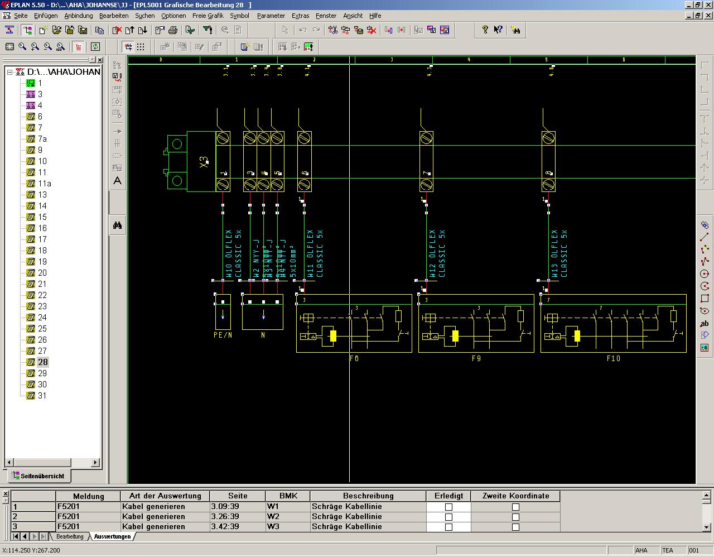Screen dimensions: 714x557
Task: Open the Seite menu
Action: pyautogui.click(x=21, y=16)
